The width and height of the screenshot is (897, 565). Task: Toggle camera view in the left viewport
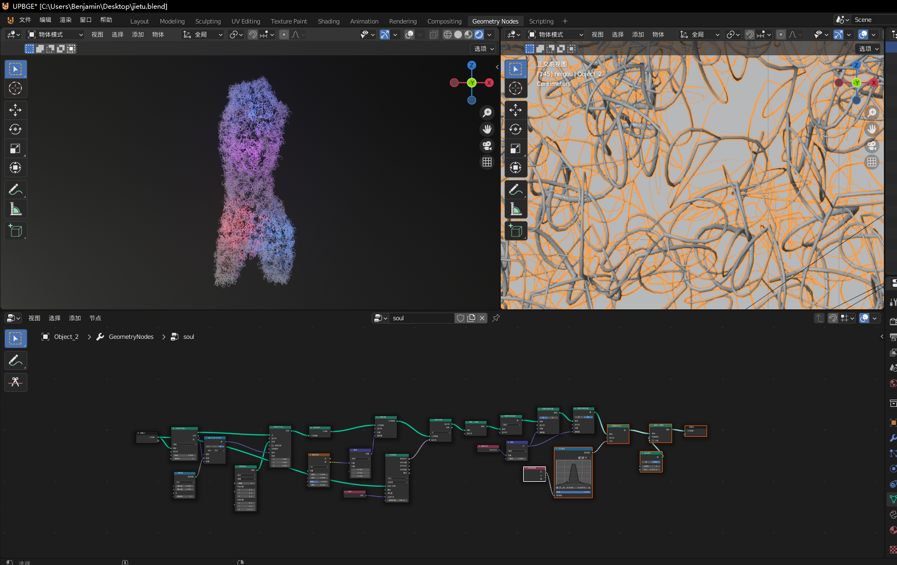point(487,146)
